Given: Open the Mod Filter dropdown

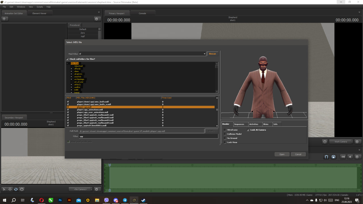Looking at the screenshot, I should [204, 54].
